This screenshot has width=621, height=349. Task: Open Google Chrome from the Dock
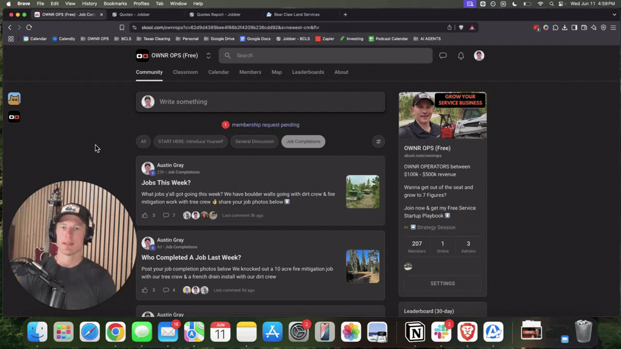(x=116, y=331)
